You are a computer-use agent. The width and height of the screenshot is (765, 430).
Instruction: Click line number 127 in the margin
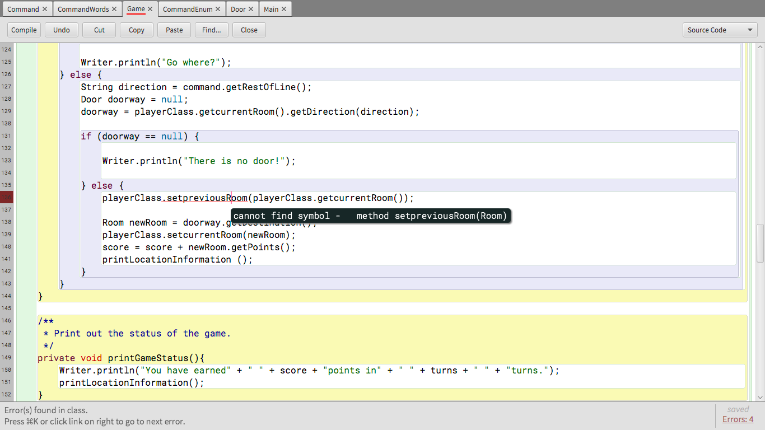(x=7, y=87)
